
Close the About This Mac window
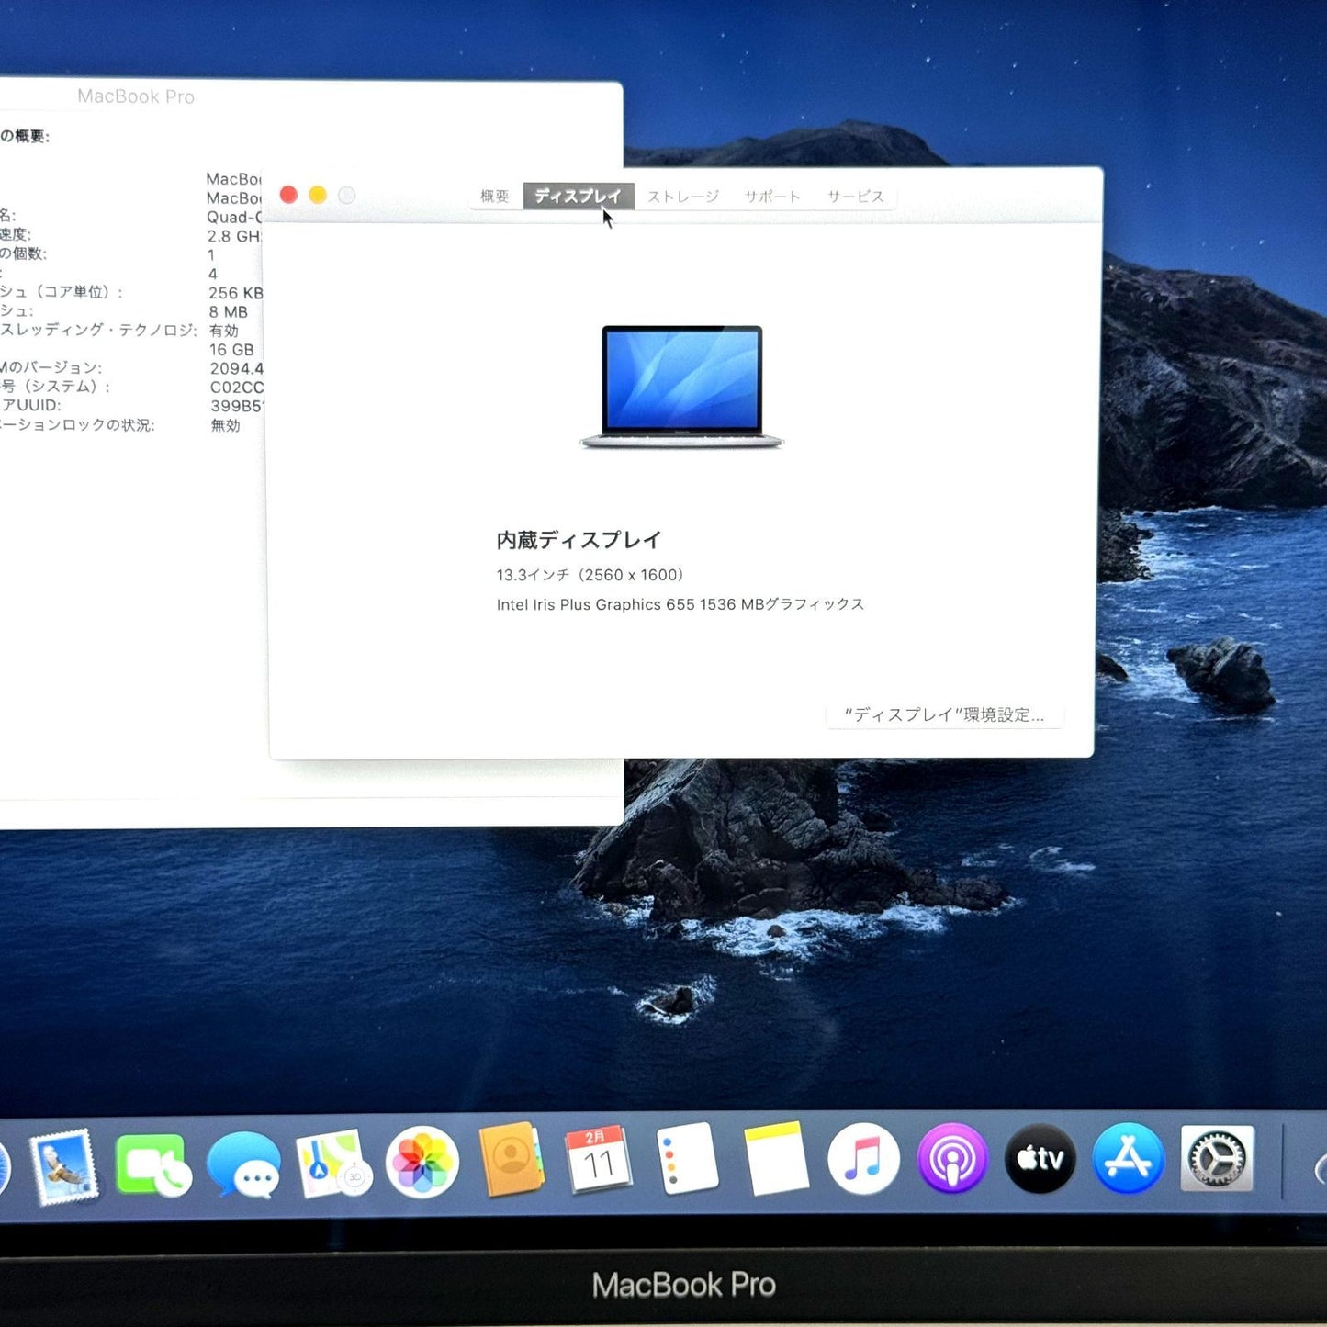click(x=288, y=195)
